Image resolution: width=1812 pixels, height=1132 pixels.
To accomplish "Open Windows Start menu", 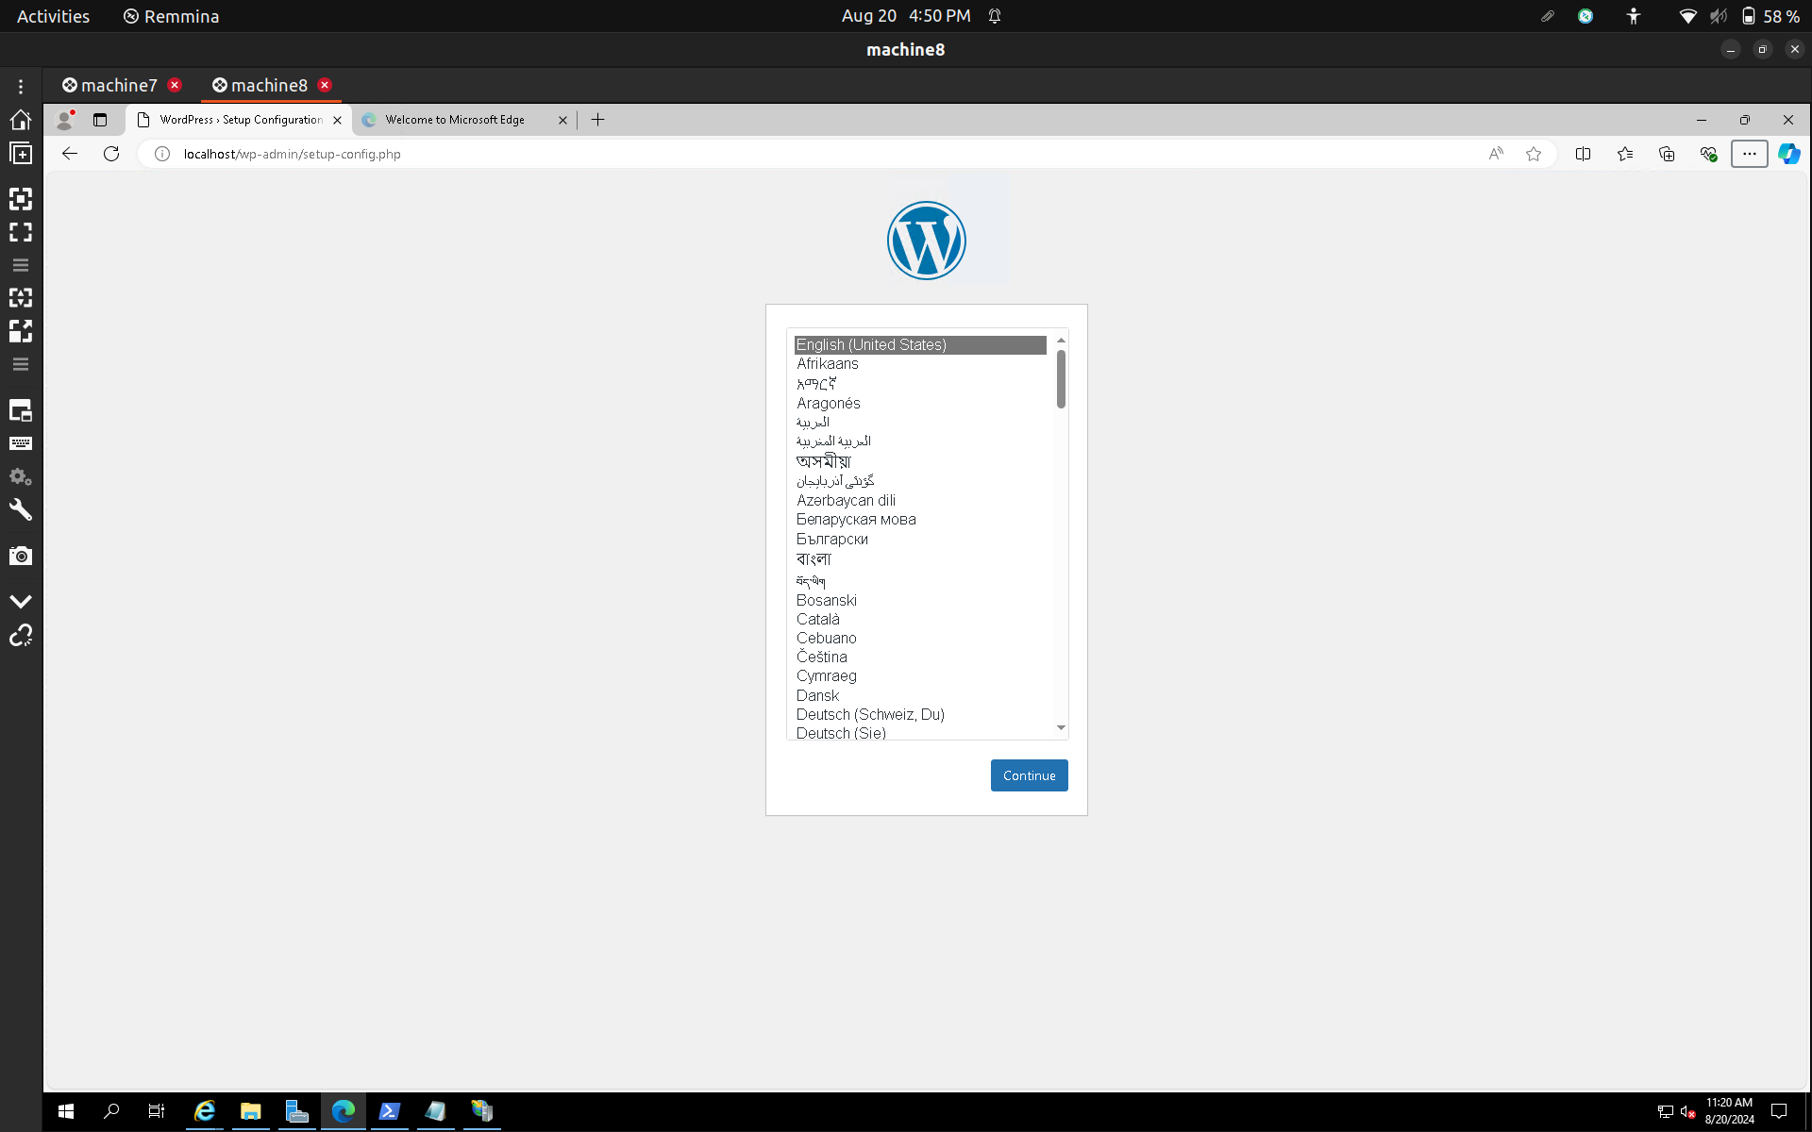I will 66,1111.
